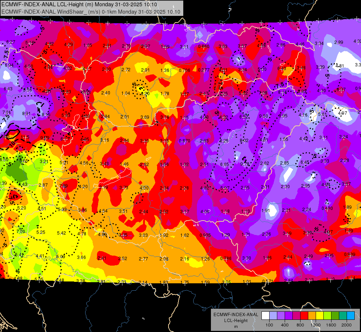Click the legend scale value '100'
This screenshot has width=361, height=332.
pos(269,325)
